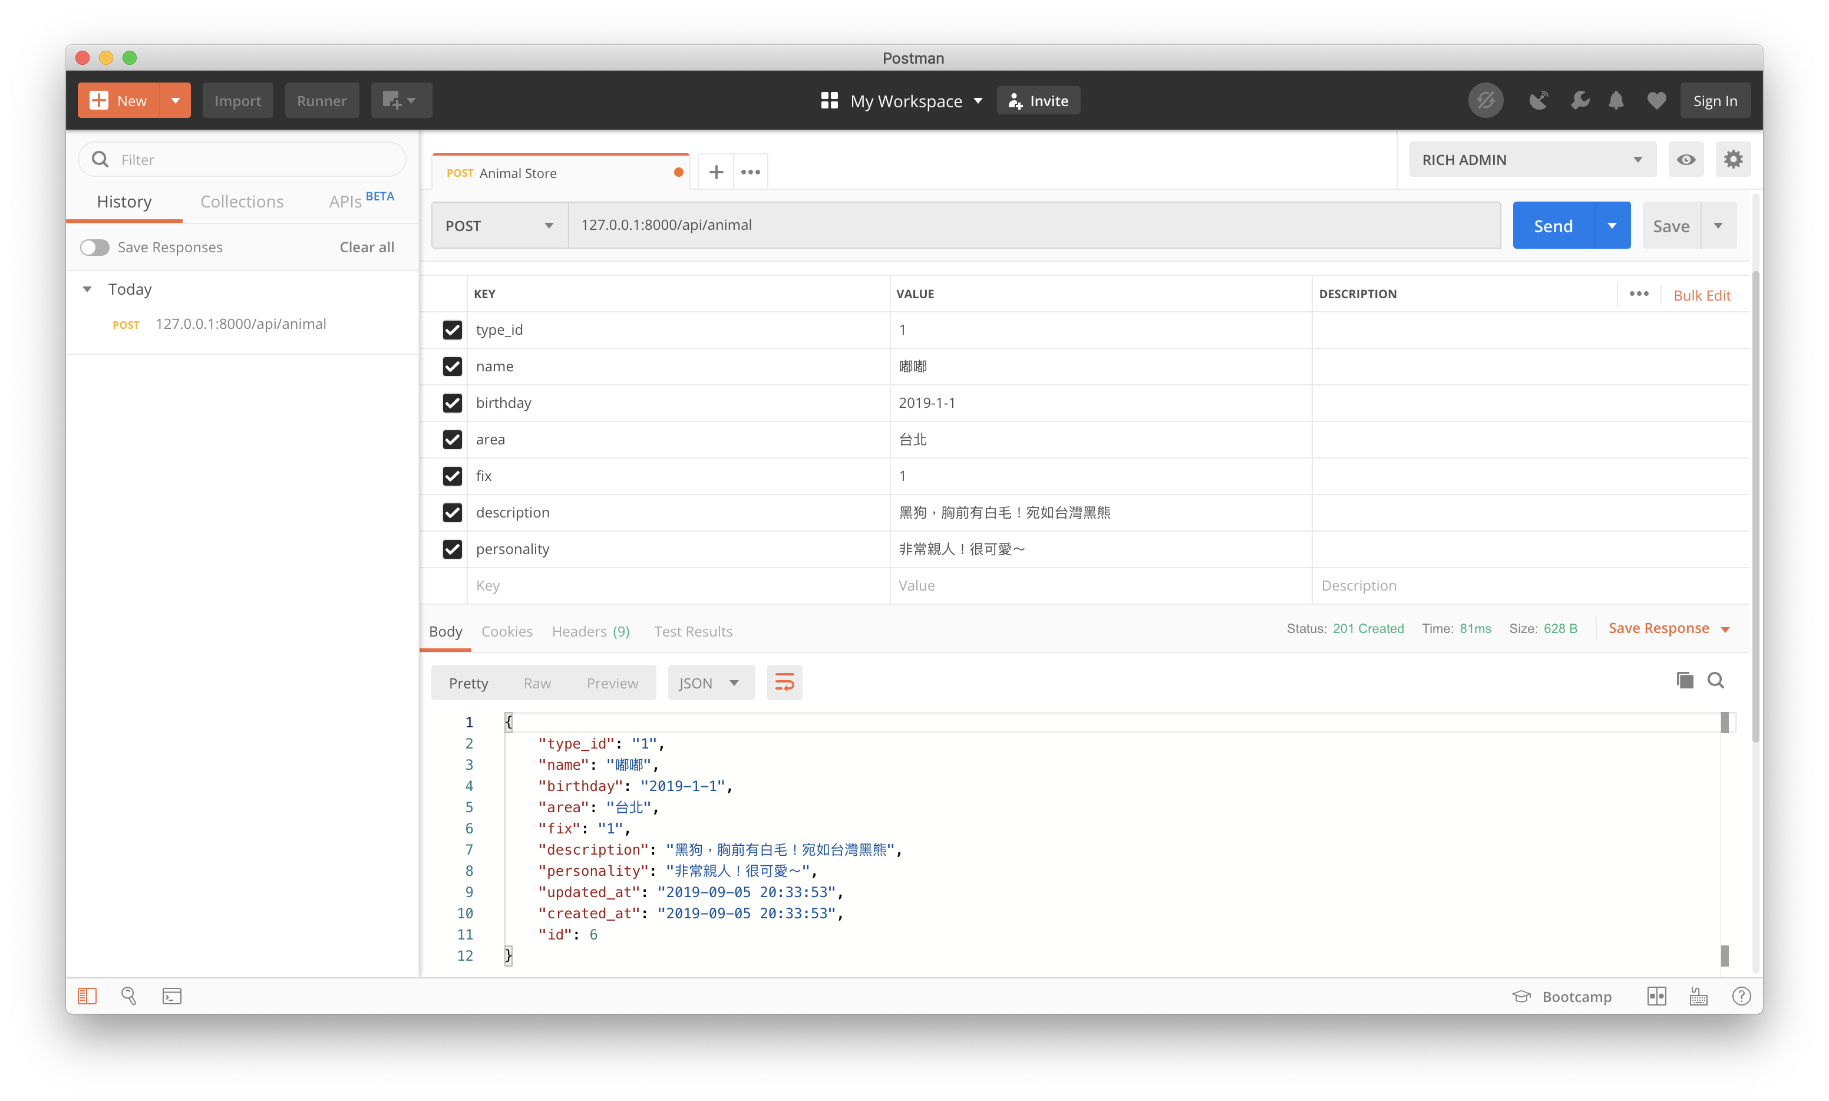Uncheck the fix parameter checkbox
This screenshot has height=1101, width=1829.
452,476
